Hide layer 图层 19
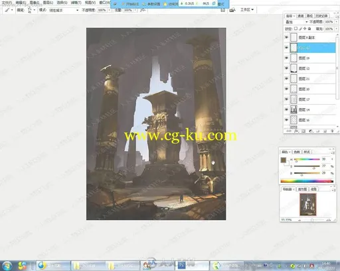The height and width of the screenshot is (271, 340). tap(286, 58)
